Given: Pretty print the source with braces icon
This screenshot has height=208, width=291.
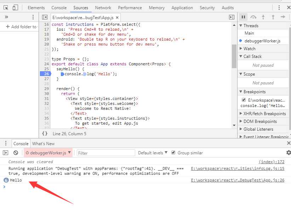Looking at the screenshot, I should tap(45, 133).
